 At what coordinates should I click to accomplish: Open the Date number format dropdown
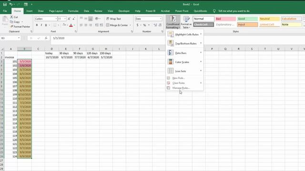[161, 19]
